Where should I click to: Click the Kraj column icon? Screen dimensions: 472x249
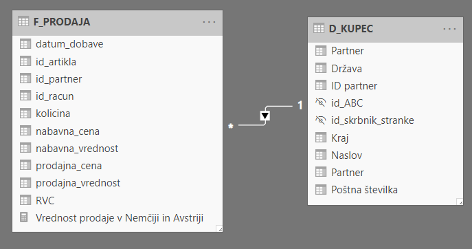tap(321, 138)
